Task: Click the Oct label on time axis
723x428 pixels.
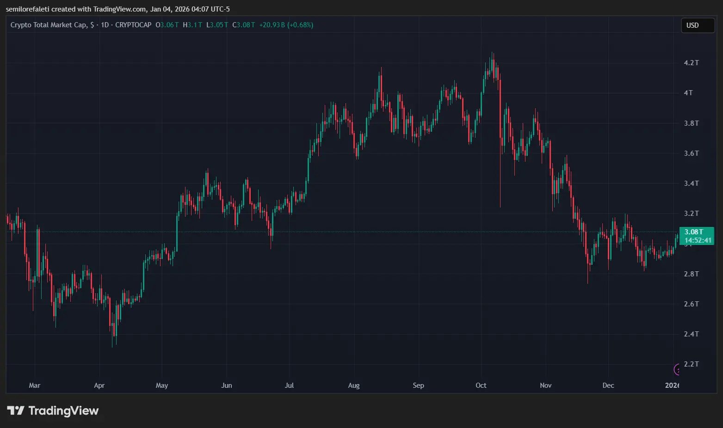Action: coord(481,385)
